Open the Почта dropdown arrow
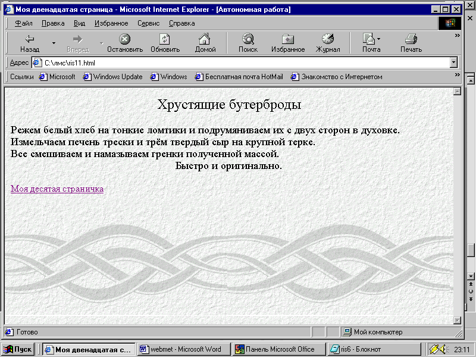This screenshot has height=357, width=476. 379,39
